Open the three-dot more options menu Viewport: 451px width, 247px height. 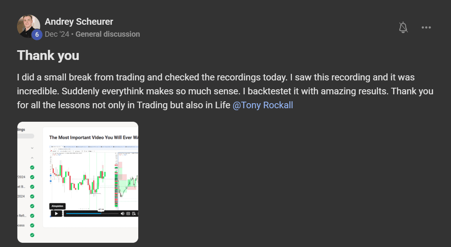click(x=426, y=27)
